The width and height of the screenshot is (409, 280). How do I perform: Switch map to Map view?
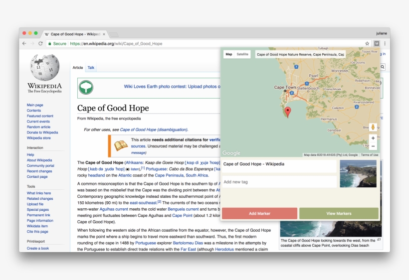229,54
